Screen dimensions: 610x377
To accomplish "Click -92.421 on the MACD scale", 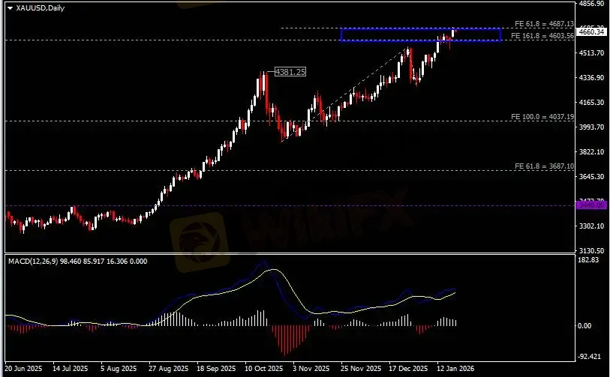I will click(590, 357).
